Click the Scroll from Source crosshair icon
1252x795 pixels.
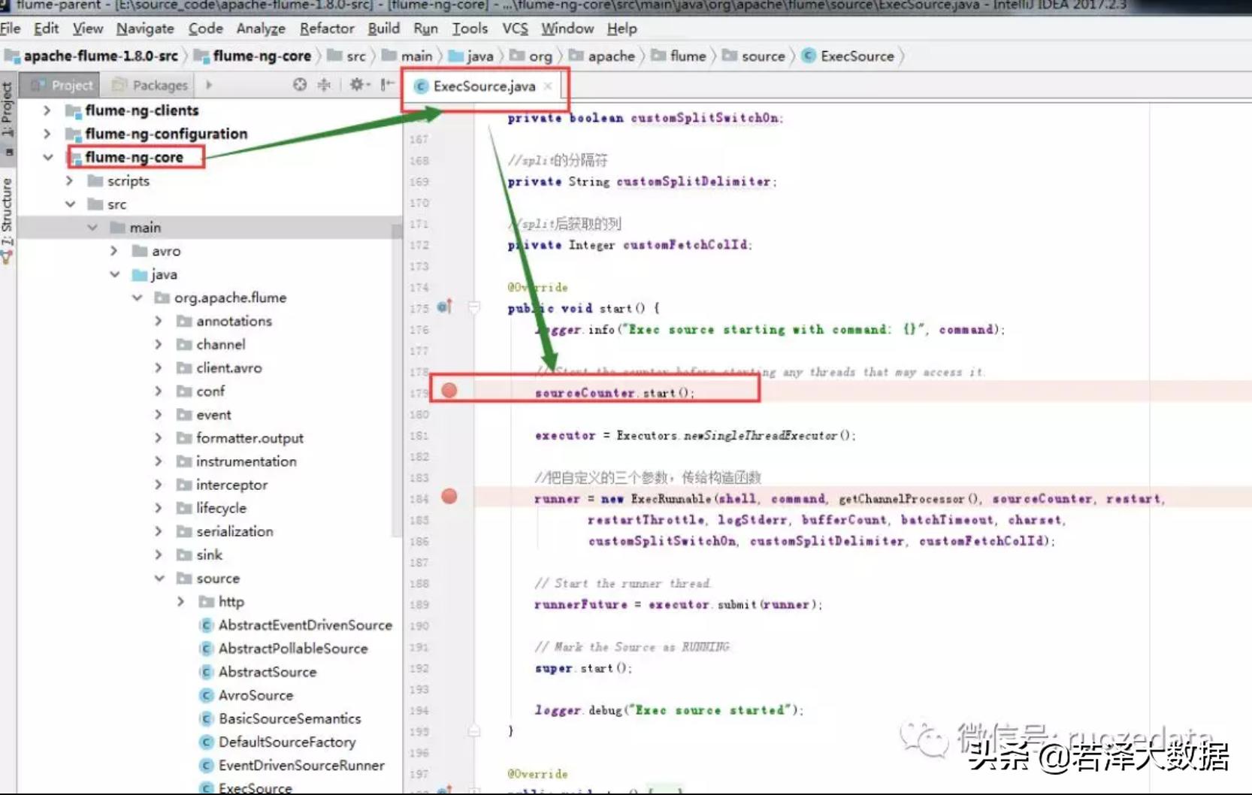point(300,85)
